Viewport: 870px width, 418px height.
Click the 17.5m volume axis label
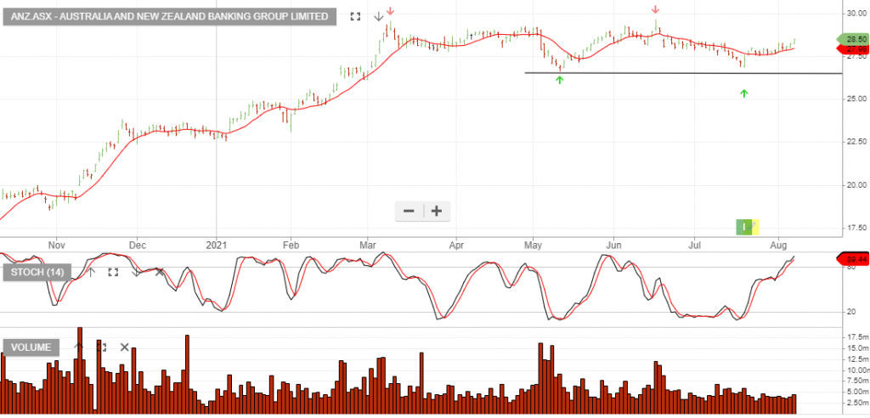pos(856,337)
